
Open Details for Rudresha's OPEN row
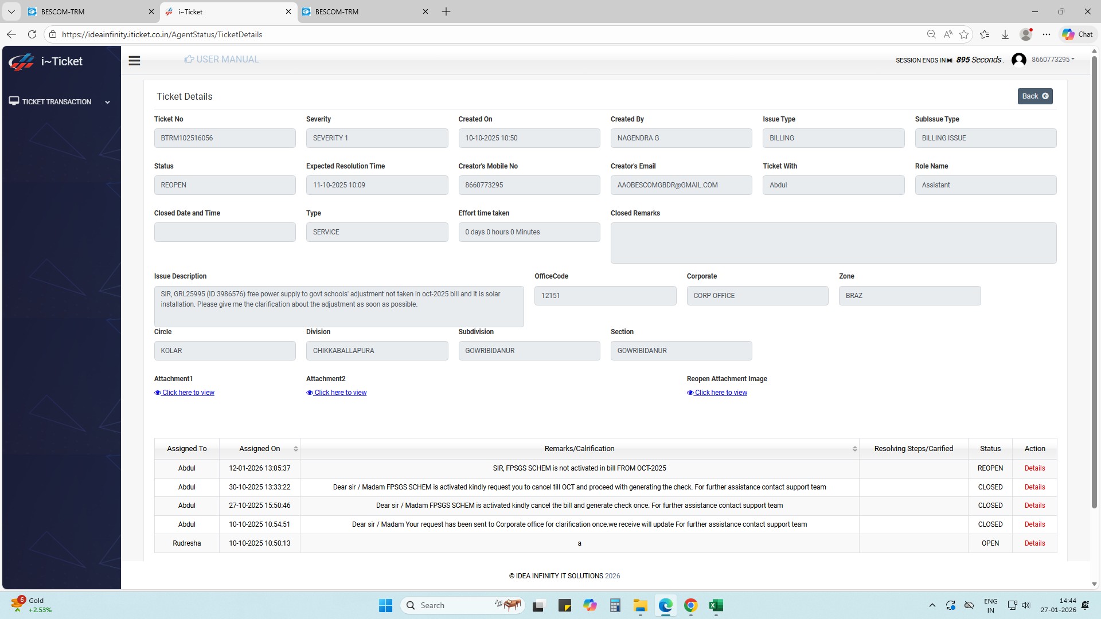click(x=1034, y=543)
